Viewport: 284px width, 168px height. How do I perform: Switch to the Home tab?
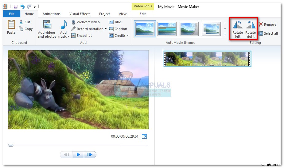coord(29,14)
